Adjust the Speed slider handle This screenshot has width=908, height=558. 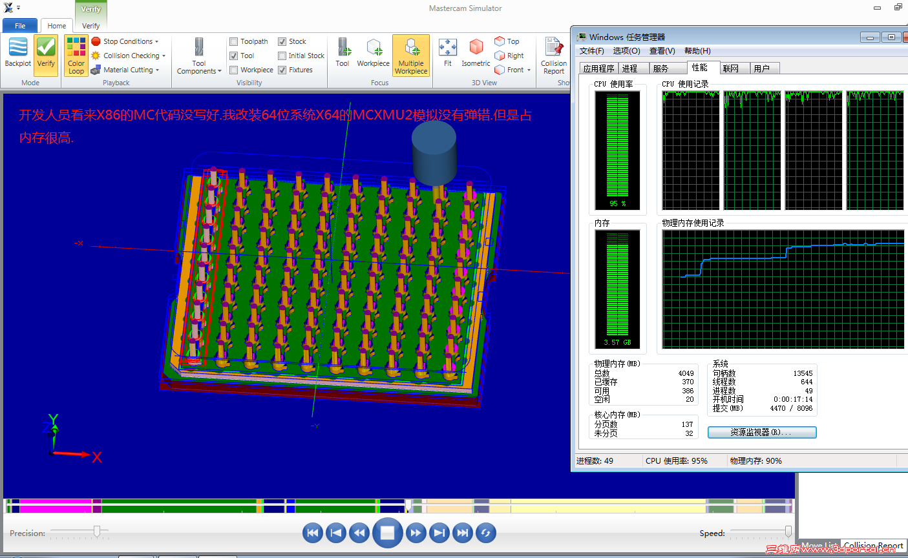click(x=788, y=532)
